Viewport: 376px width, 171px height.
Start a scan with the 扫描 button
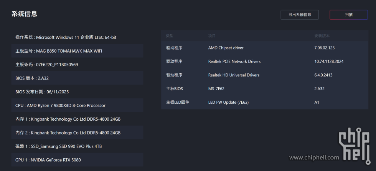coord(349,15)
